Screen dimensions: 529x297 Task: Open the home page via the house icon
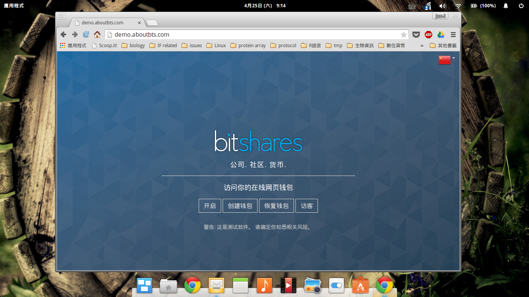click(x=97, y=34)
